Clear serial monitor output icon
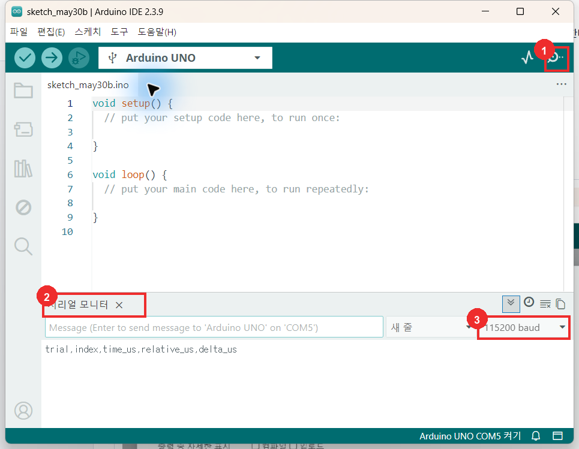The width and height of the screenshot is (579, 449). tap(545, 304)
